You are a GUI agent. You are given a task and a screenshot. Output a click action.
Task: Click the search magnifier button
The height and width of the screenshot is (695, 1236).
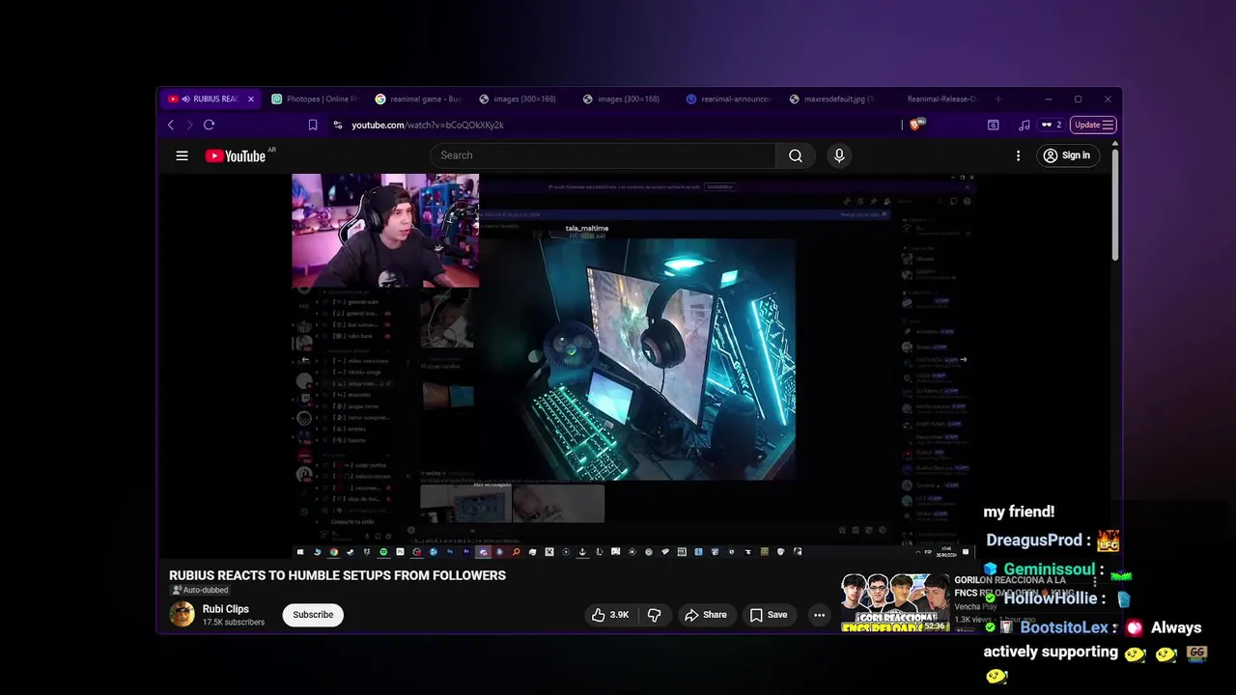[x=795, y=155]
